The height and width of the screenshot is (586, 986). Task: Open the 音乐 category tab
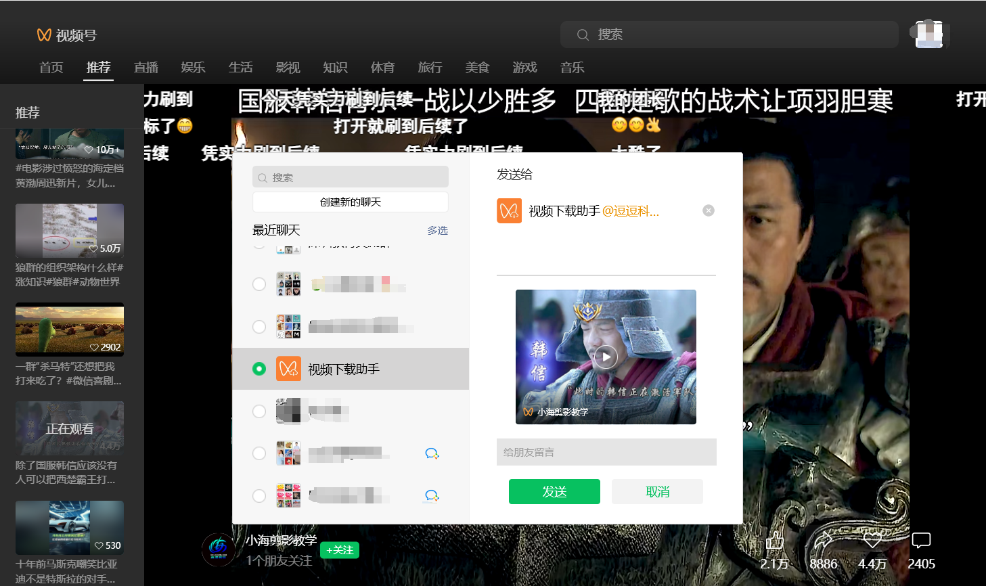[x=573, y=68]
